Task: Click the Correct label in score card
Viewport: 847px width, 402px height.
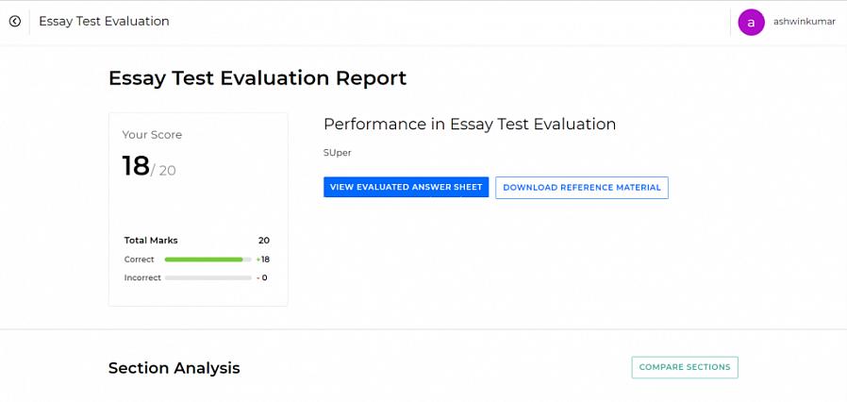Action: pyautogui.click(x=139, y=259)
